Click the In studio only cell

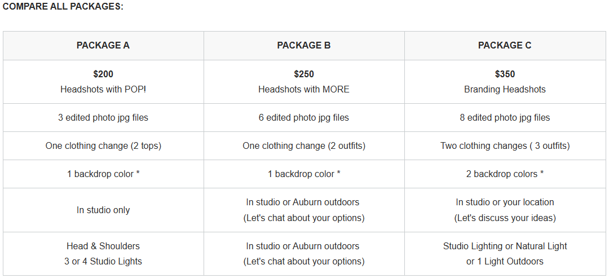[103, 210]
